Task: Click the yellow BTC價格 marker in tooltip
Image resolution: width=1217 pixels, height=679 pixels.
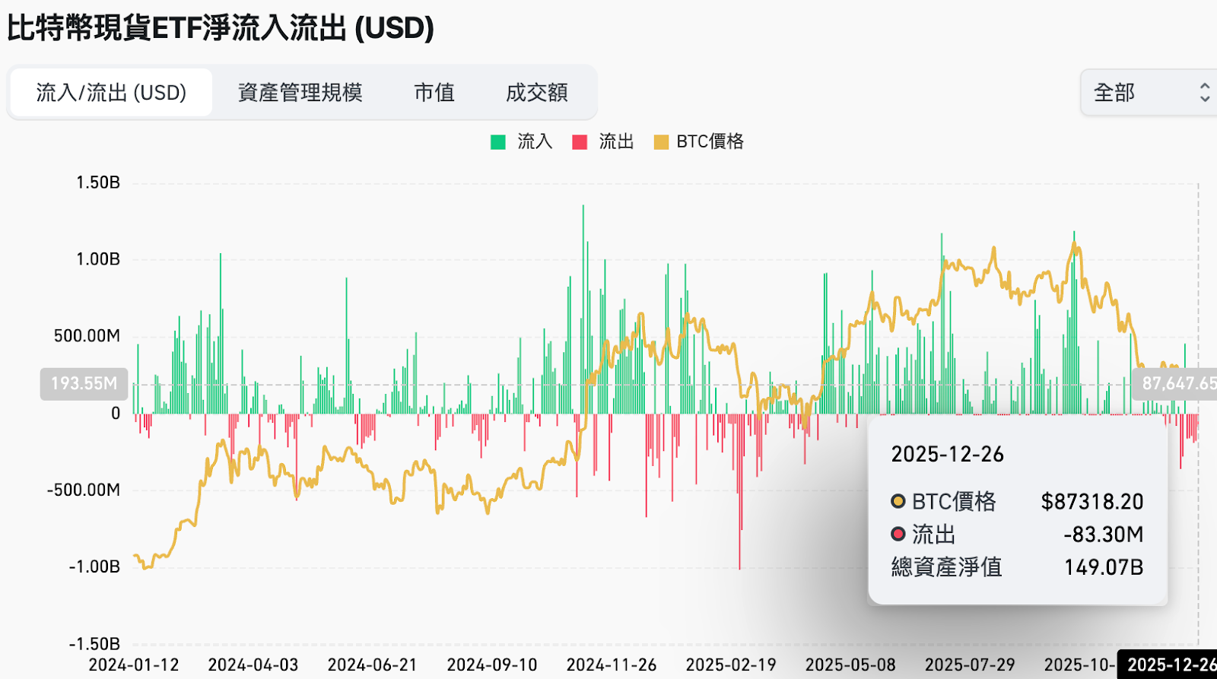Action: tap(898, 501)
